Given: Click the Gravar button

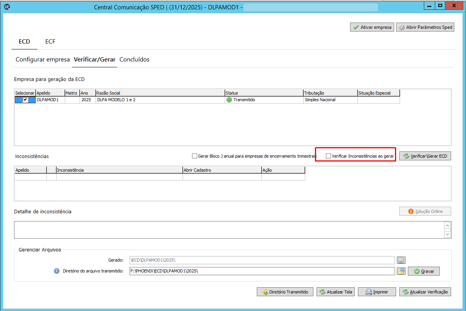Looking at the screenshot, I should 424,271.
